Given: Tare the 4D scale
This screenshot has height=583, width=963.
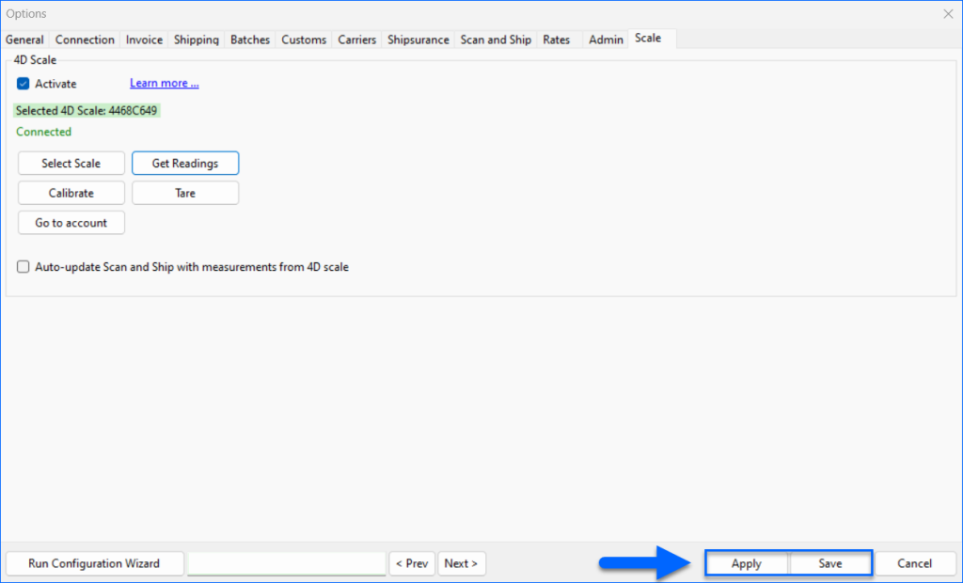Looking at the screenshot, I should [185, 193].
